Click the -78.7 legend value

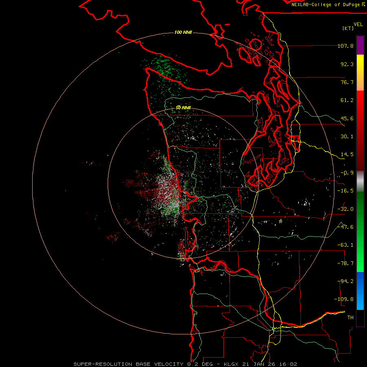point(345,263)
